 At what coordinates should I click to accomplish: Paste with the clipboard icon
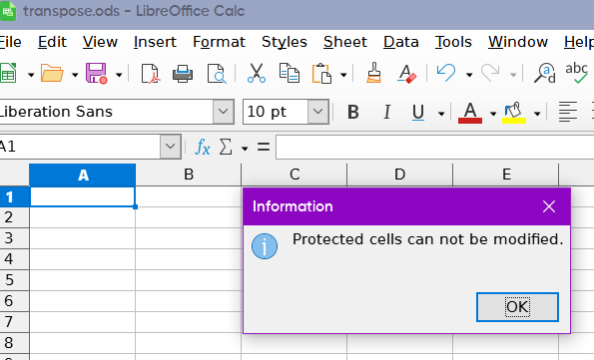point(321,73)
